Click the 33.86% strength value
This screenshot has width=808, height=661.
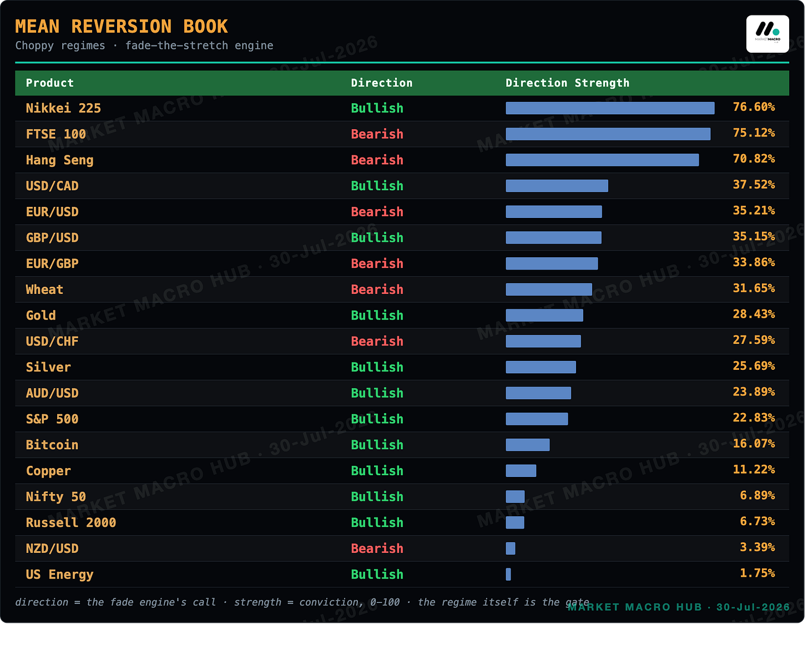tap(754, 262)
